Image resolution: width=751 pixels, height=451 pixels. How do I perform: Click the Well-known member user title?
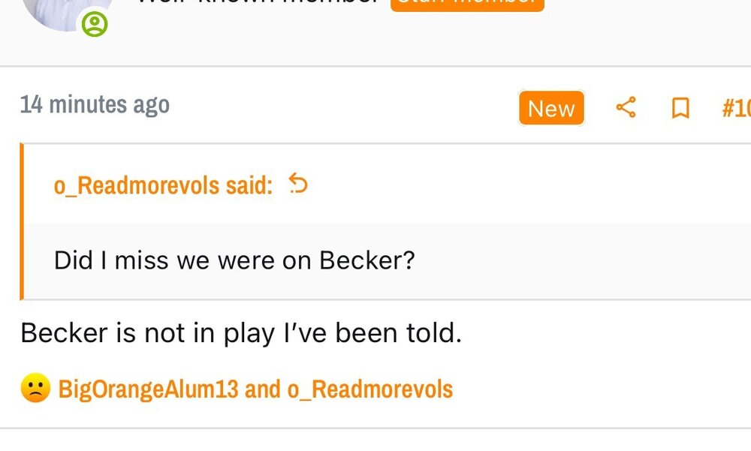255,3
